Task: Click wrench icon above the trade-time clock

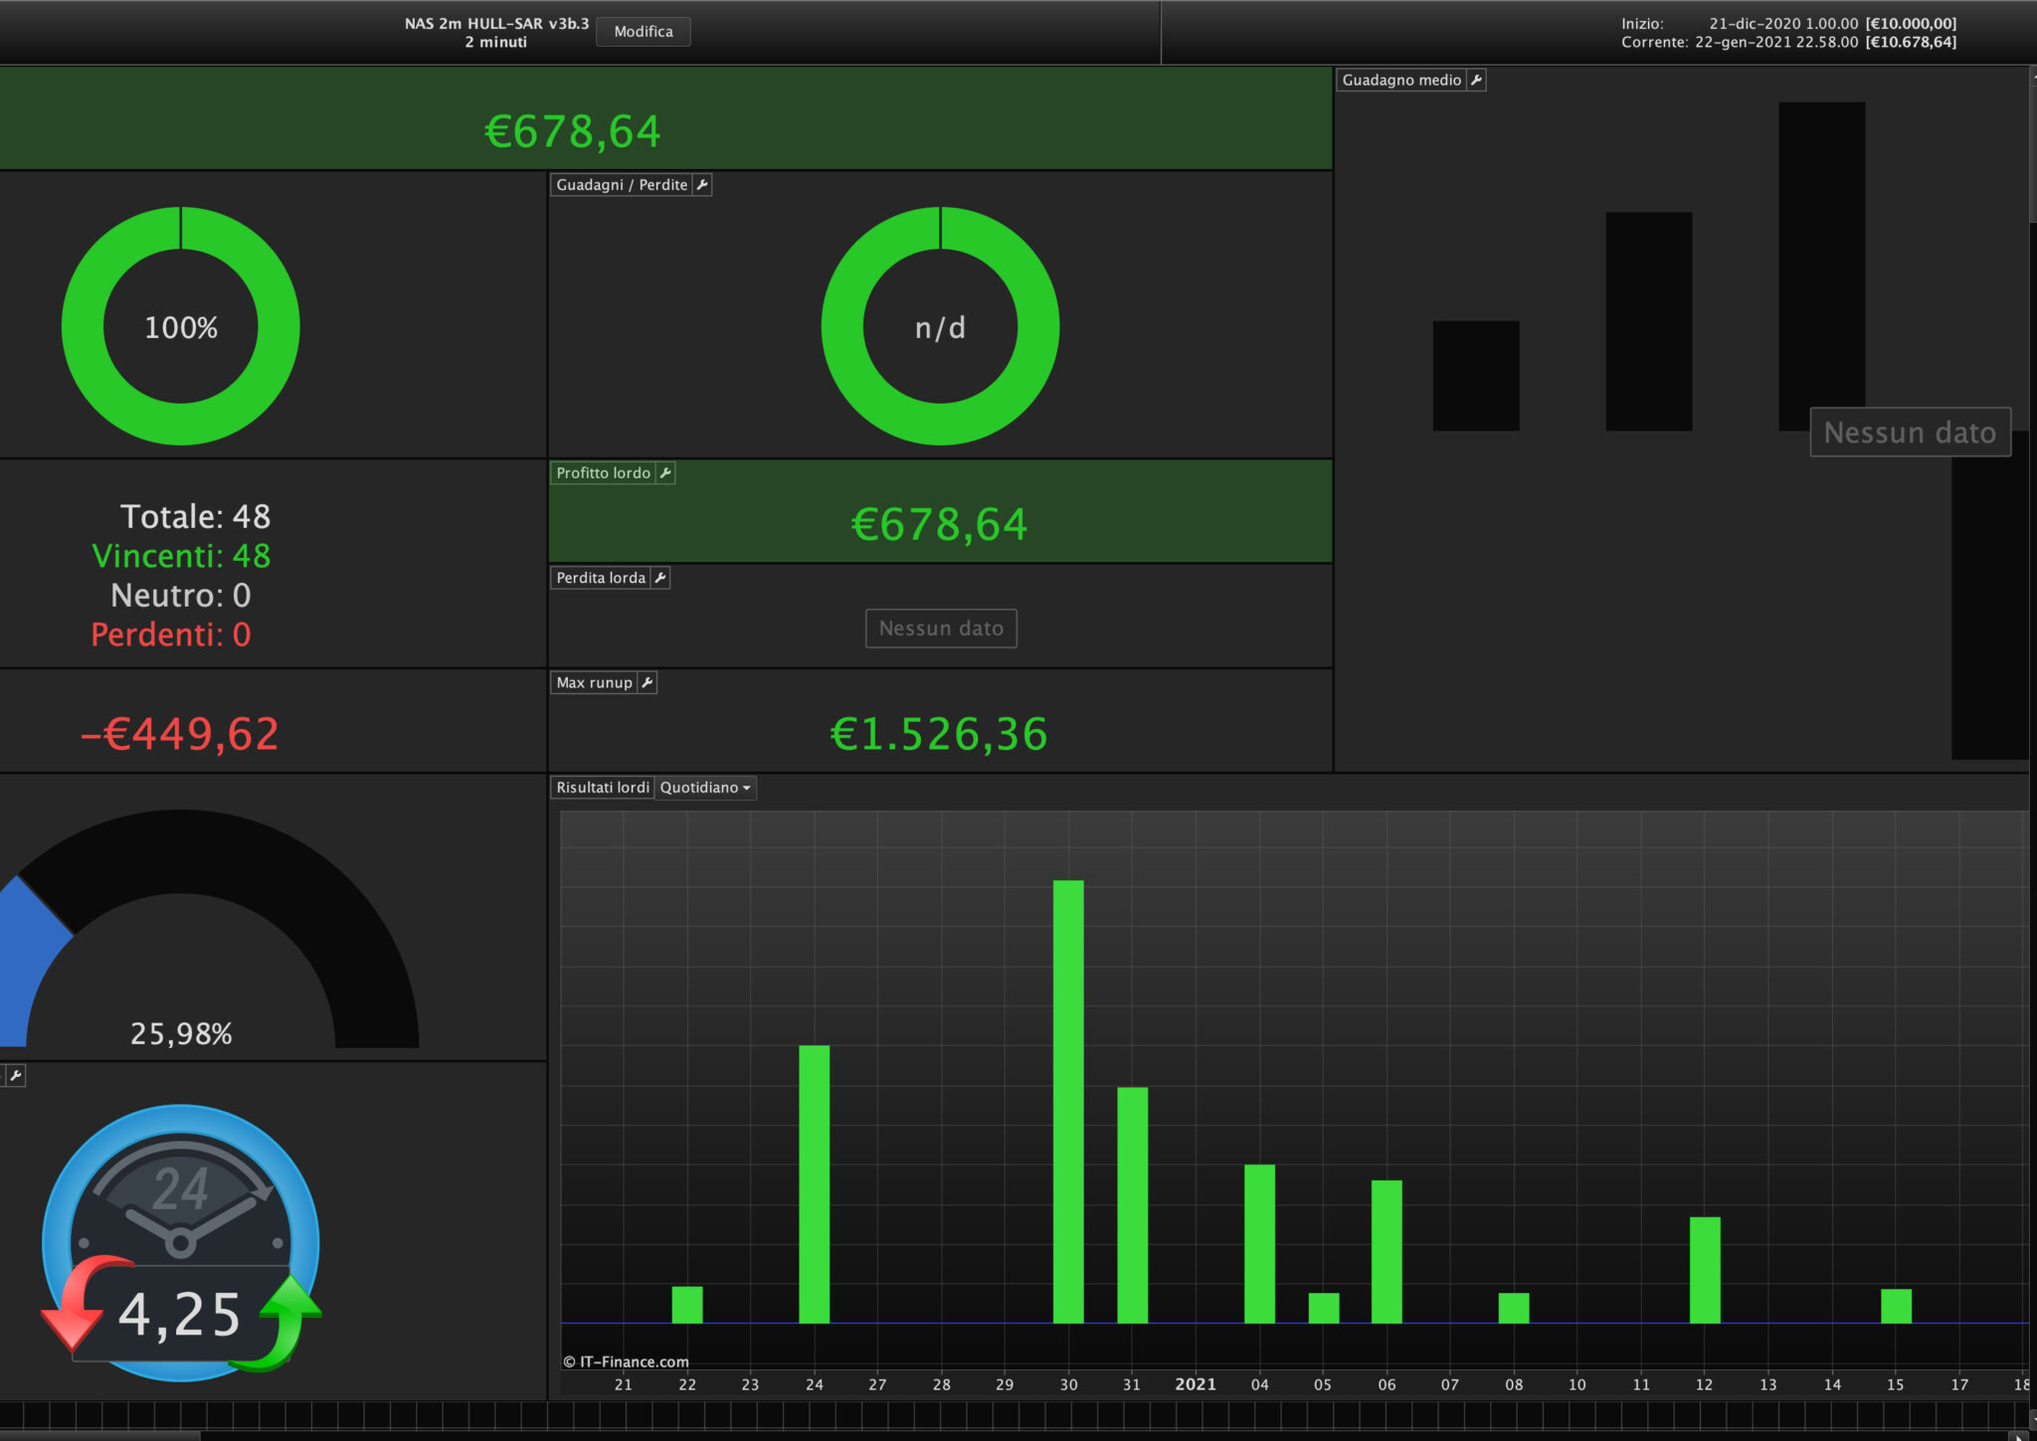Action: tap(15, 1075)
